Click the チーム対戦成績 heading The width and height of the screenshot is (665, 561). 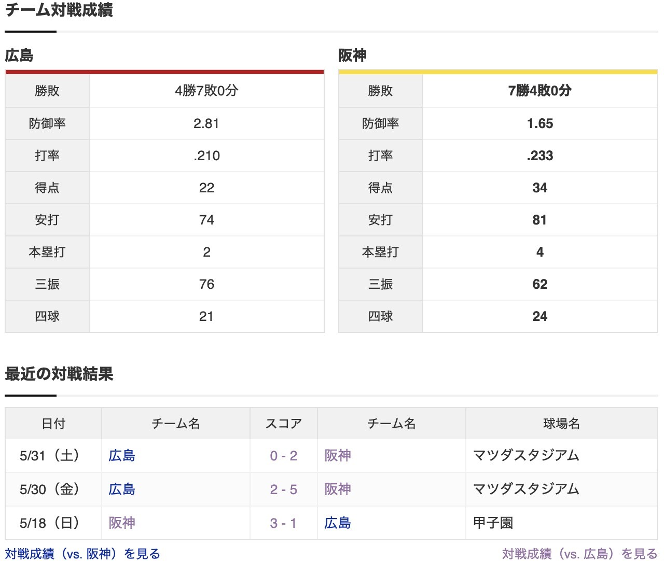click(x=59, y=10)
